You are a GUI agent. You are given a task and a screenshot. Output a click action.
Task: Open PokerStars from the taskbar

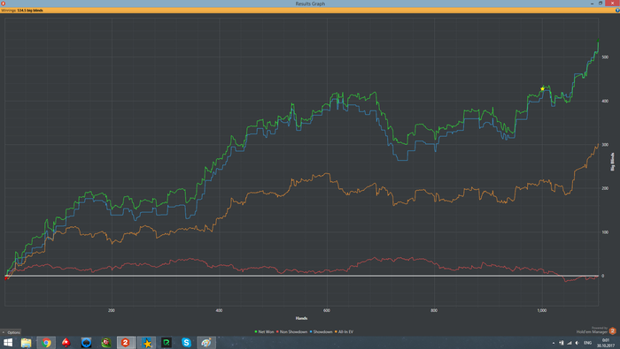pyautogui.click(x=66, y=343)
